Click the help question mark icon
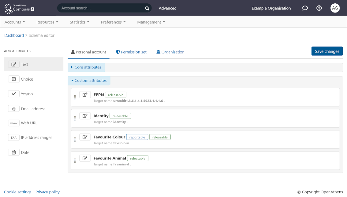The height and width of the screenshot is (197, 347). (319, 8)
